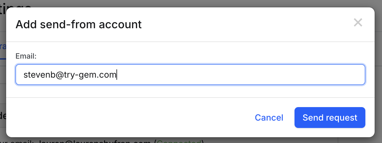Click the green "Connected" status text behind dialog
The image size is (382, 143).
point(179,141)
